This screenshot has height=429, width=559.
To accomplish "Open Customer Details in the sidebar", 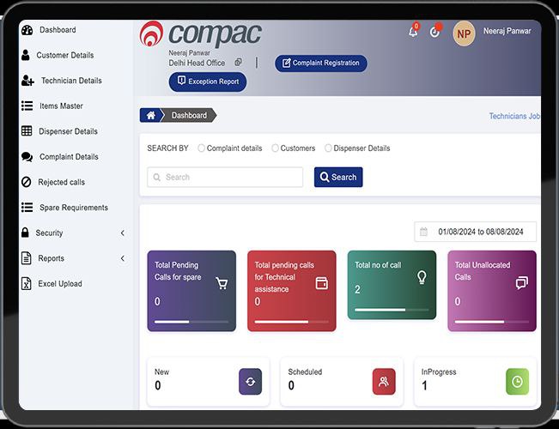I will (64, 56).
